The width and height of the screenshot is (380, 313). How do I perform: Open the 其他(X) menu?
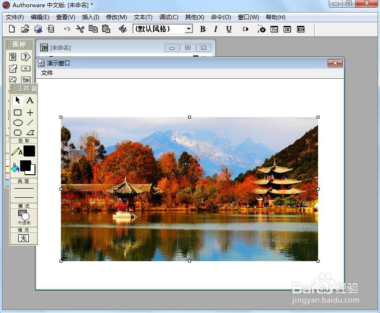pyautogui.click(x=195, y=17)
